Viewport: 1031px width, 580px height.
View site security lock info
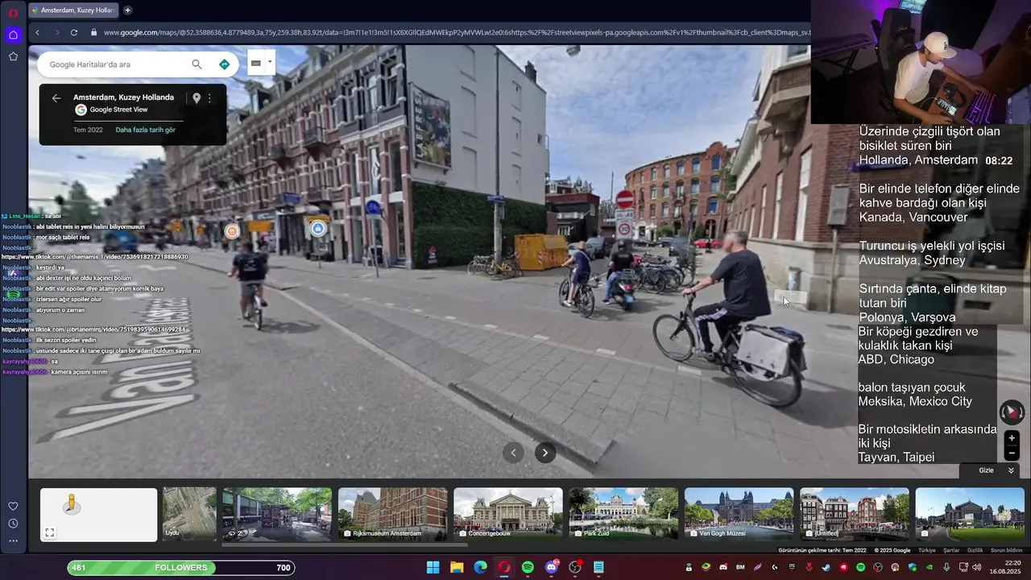click(94, 32)
